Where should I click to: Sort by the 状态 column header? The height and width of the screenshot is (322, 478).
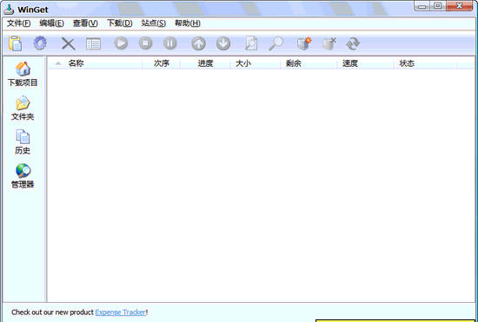click(x=425, y=63)
